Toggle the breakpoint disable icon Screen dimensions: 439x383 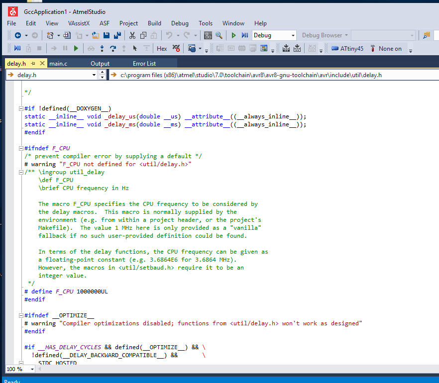click(175, 48)
